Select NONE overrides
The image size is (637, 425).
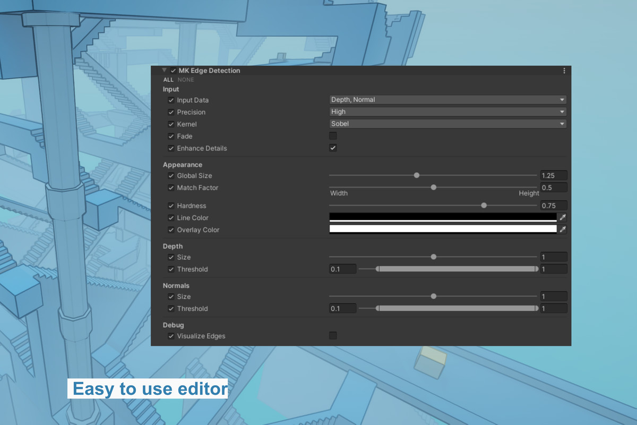[x=186, y=80]
